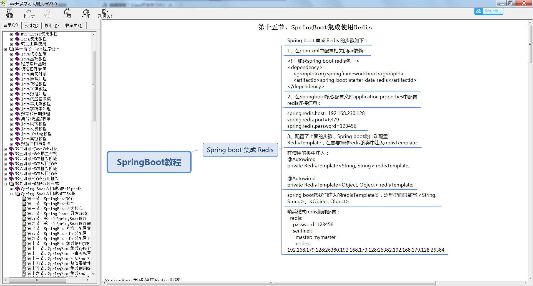Click book icon of Java反射教程

pyautogui.click(x=17, y=129)
